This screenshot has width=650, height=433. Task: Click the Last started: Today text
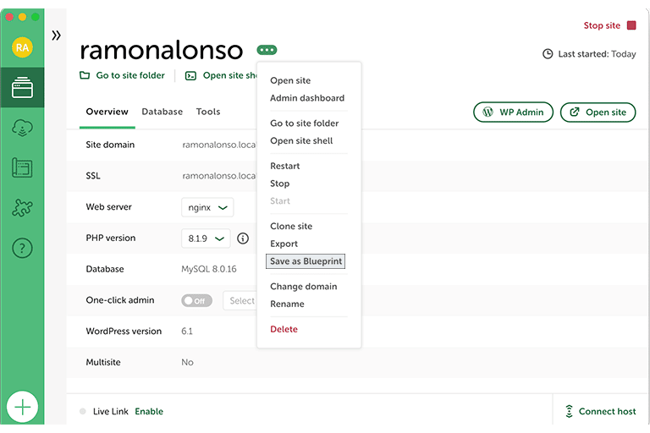coord(597,54)
